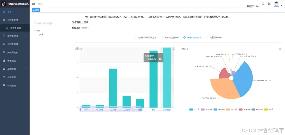The height and width of the screenshot is (135, 285).
Task: Click the 关键词搜索 icon in the sidebar
Action: click(x=4, y=52)
